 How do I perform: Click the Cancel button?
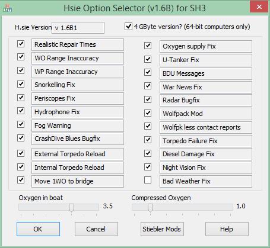click(x=96, y=229)
